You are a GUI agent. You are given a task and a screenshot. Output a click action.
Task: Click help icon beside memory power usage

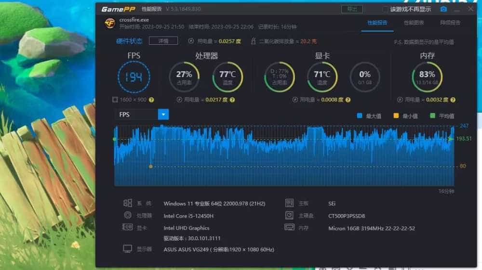(453, 100)
